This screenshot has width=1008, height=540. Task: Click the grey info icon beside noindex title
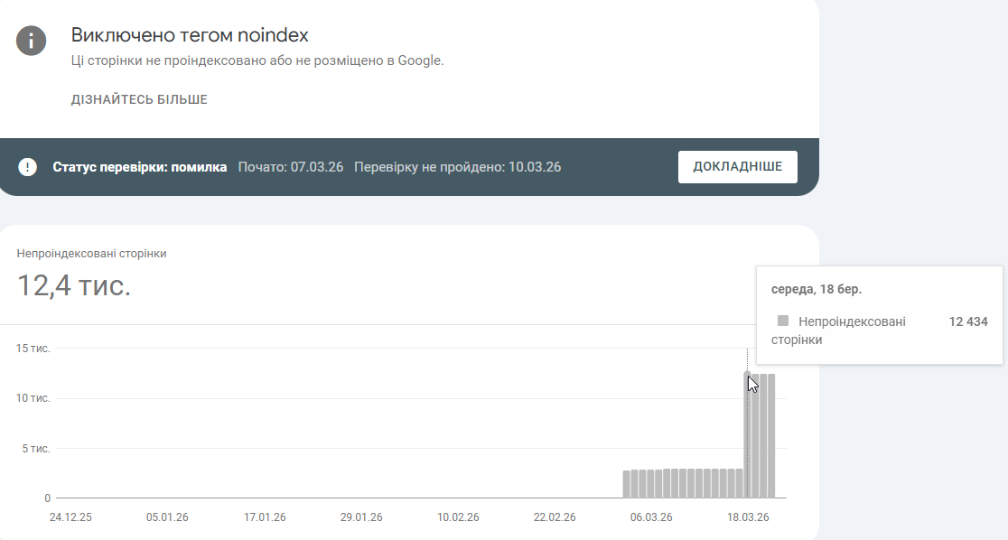pos(31,41)
